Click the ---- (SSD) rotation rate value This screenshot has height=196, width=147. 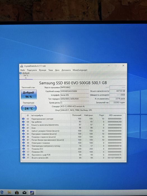pyautogui.click(x=117, y=95)
